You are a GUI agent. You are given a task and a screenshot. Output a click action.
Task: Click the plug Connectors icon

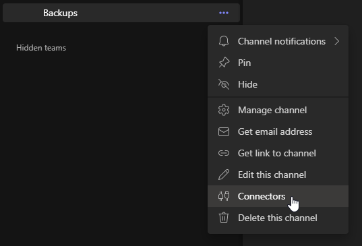[224, 196]
